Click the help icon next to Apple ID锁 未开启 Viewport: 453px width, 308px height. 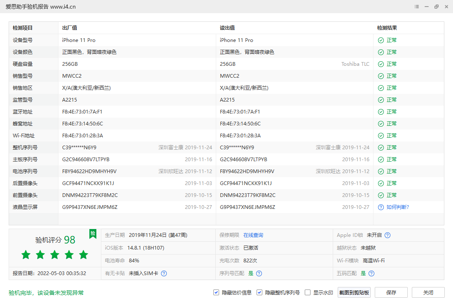point(388,235)
